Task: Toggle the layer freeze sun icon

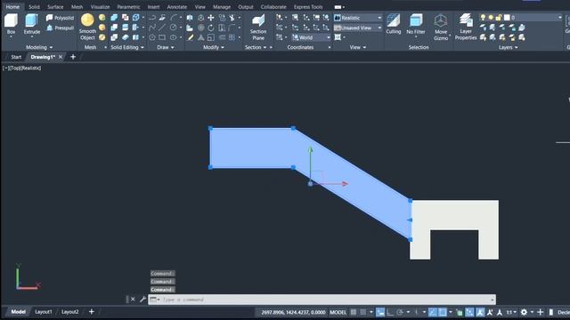Action: pos(491,18)
